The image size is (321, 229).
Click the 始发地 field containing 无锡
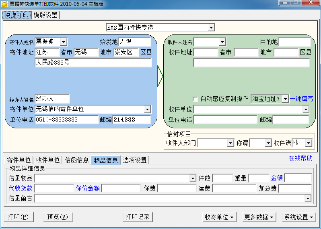tap(134, 42)
